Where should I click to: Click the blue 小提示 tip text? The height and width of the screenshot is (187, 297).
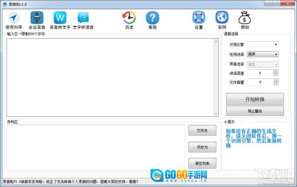pos(253,138)
